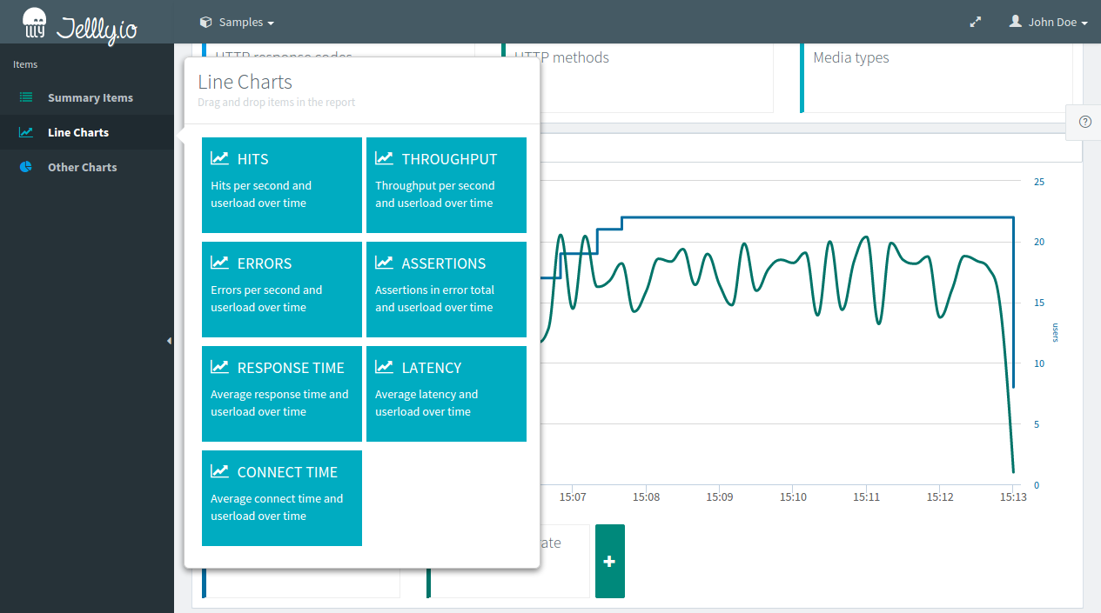The width and height of the screenshot is (1101, 613).
Task: Click the fullscreen expand arrows icon
Action: 976,23
